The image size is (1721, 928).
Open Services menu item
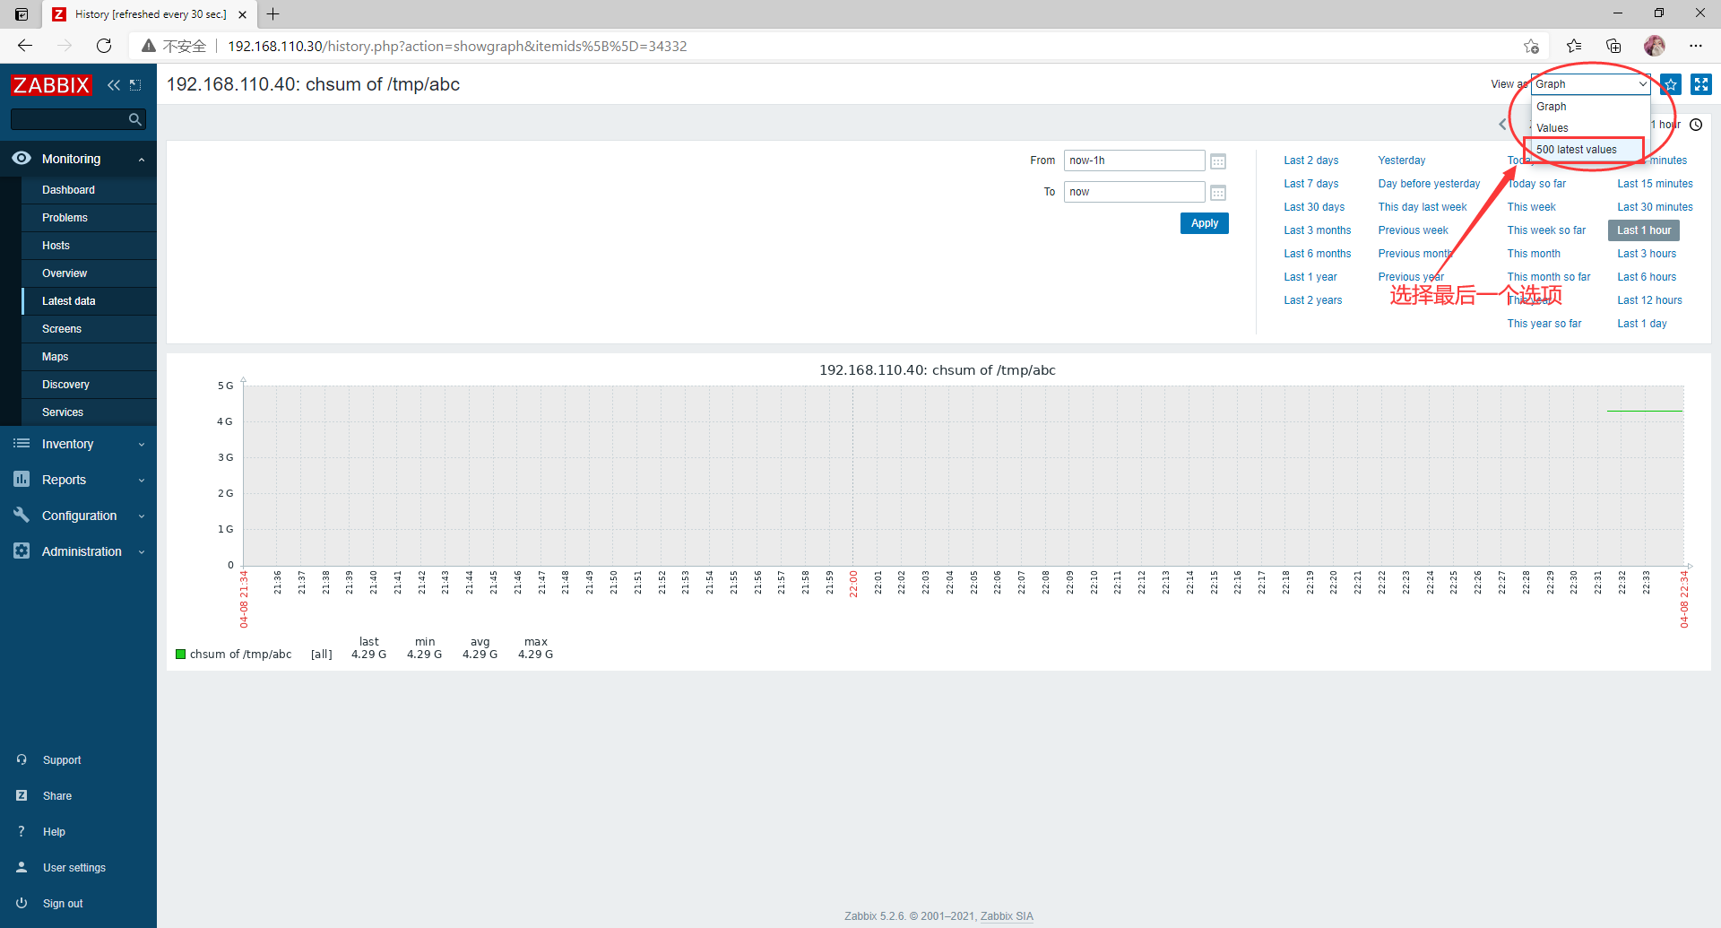[63, 412]
